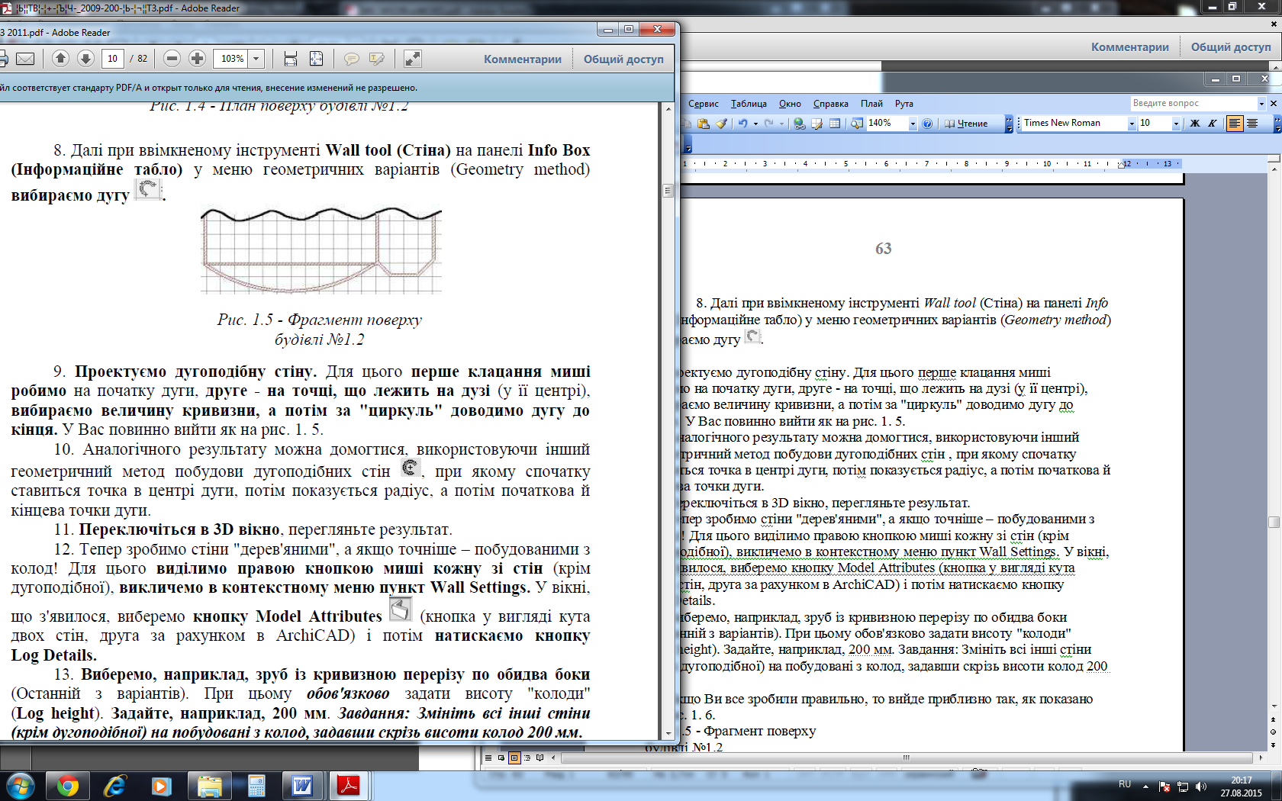Add sticky note comment in Reader
1282x801 pixels.
click(352, 59)
